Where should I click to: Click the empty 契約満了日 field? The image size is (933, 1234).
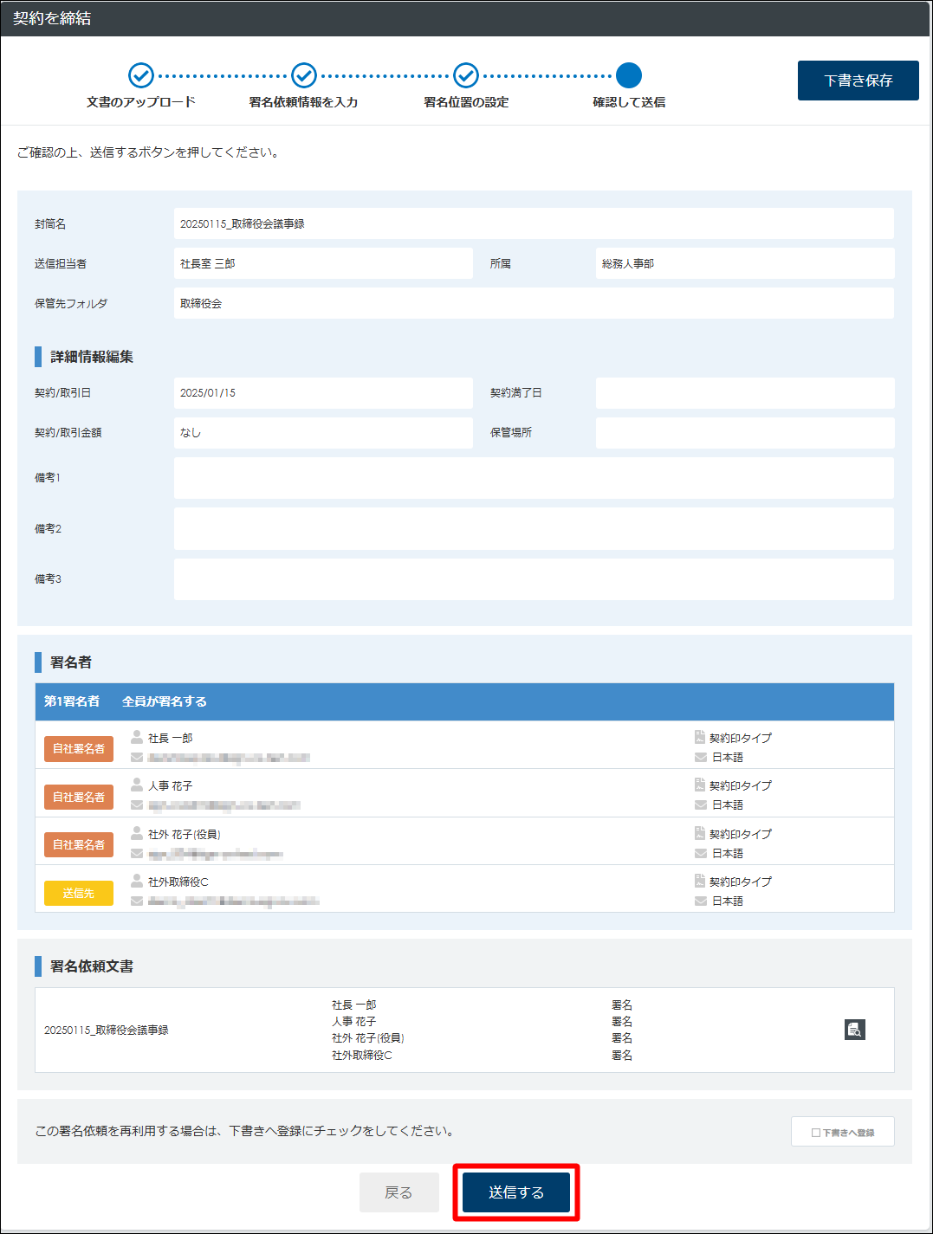(745, 392)
